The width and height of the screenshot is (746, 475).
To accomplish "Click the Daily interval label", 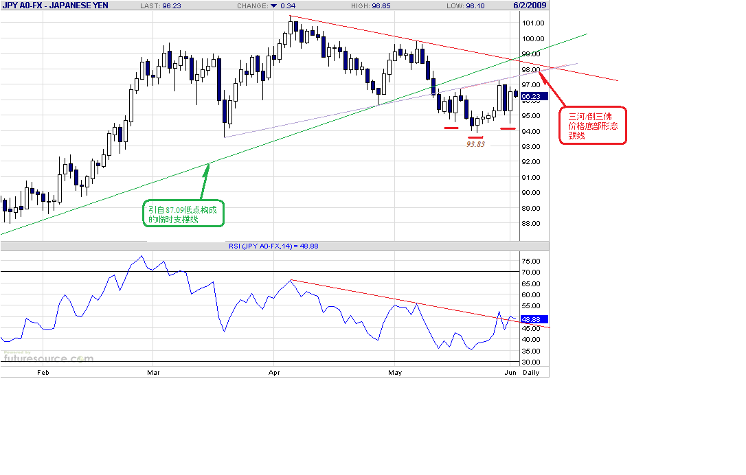I will point(531,372).
